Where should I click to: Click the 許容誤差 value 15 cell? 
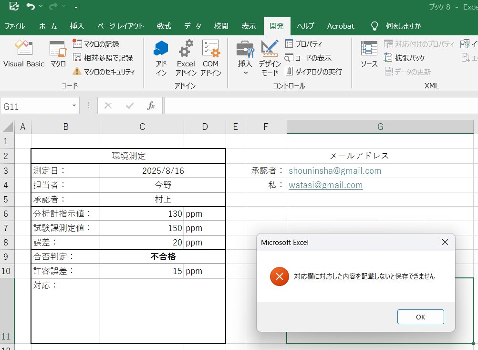[142, 271]
